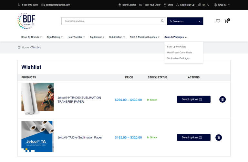Click the STOCK STATUS column header
The height and width of the screenshot is (162, 248).
pyautogui.click(x=158, y=77)
